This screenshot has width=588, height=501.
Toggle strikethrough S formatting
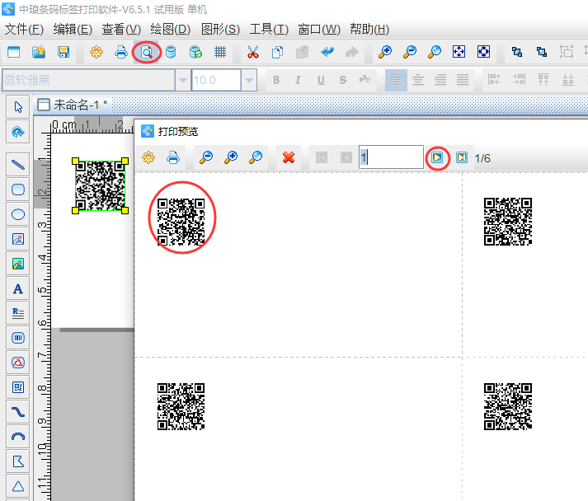pos(343,80)
